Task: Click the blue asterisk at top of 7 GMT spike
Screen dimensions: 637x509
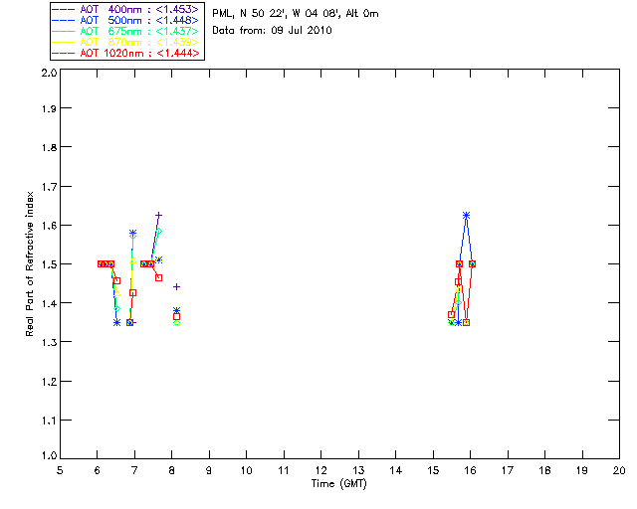Action: [132, 233]
